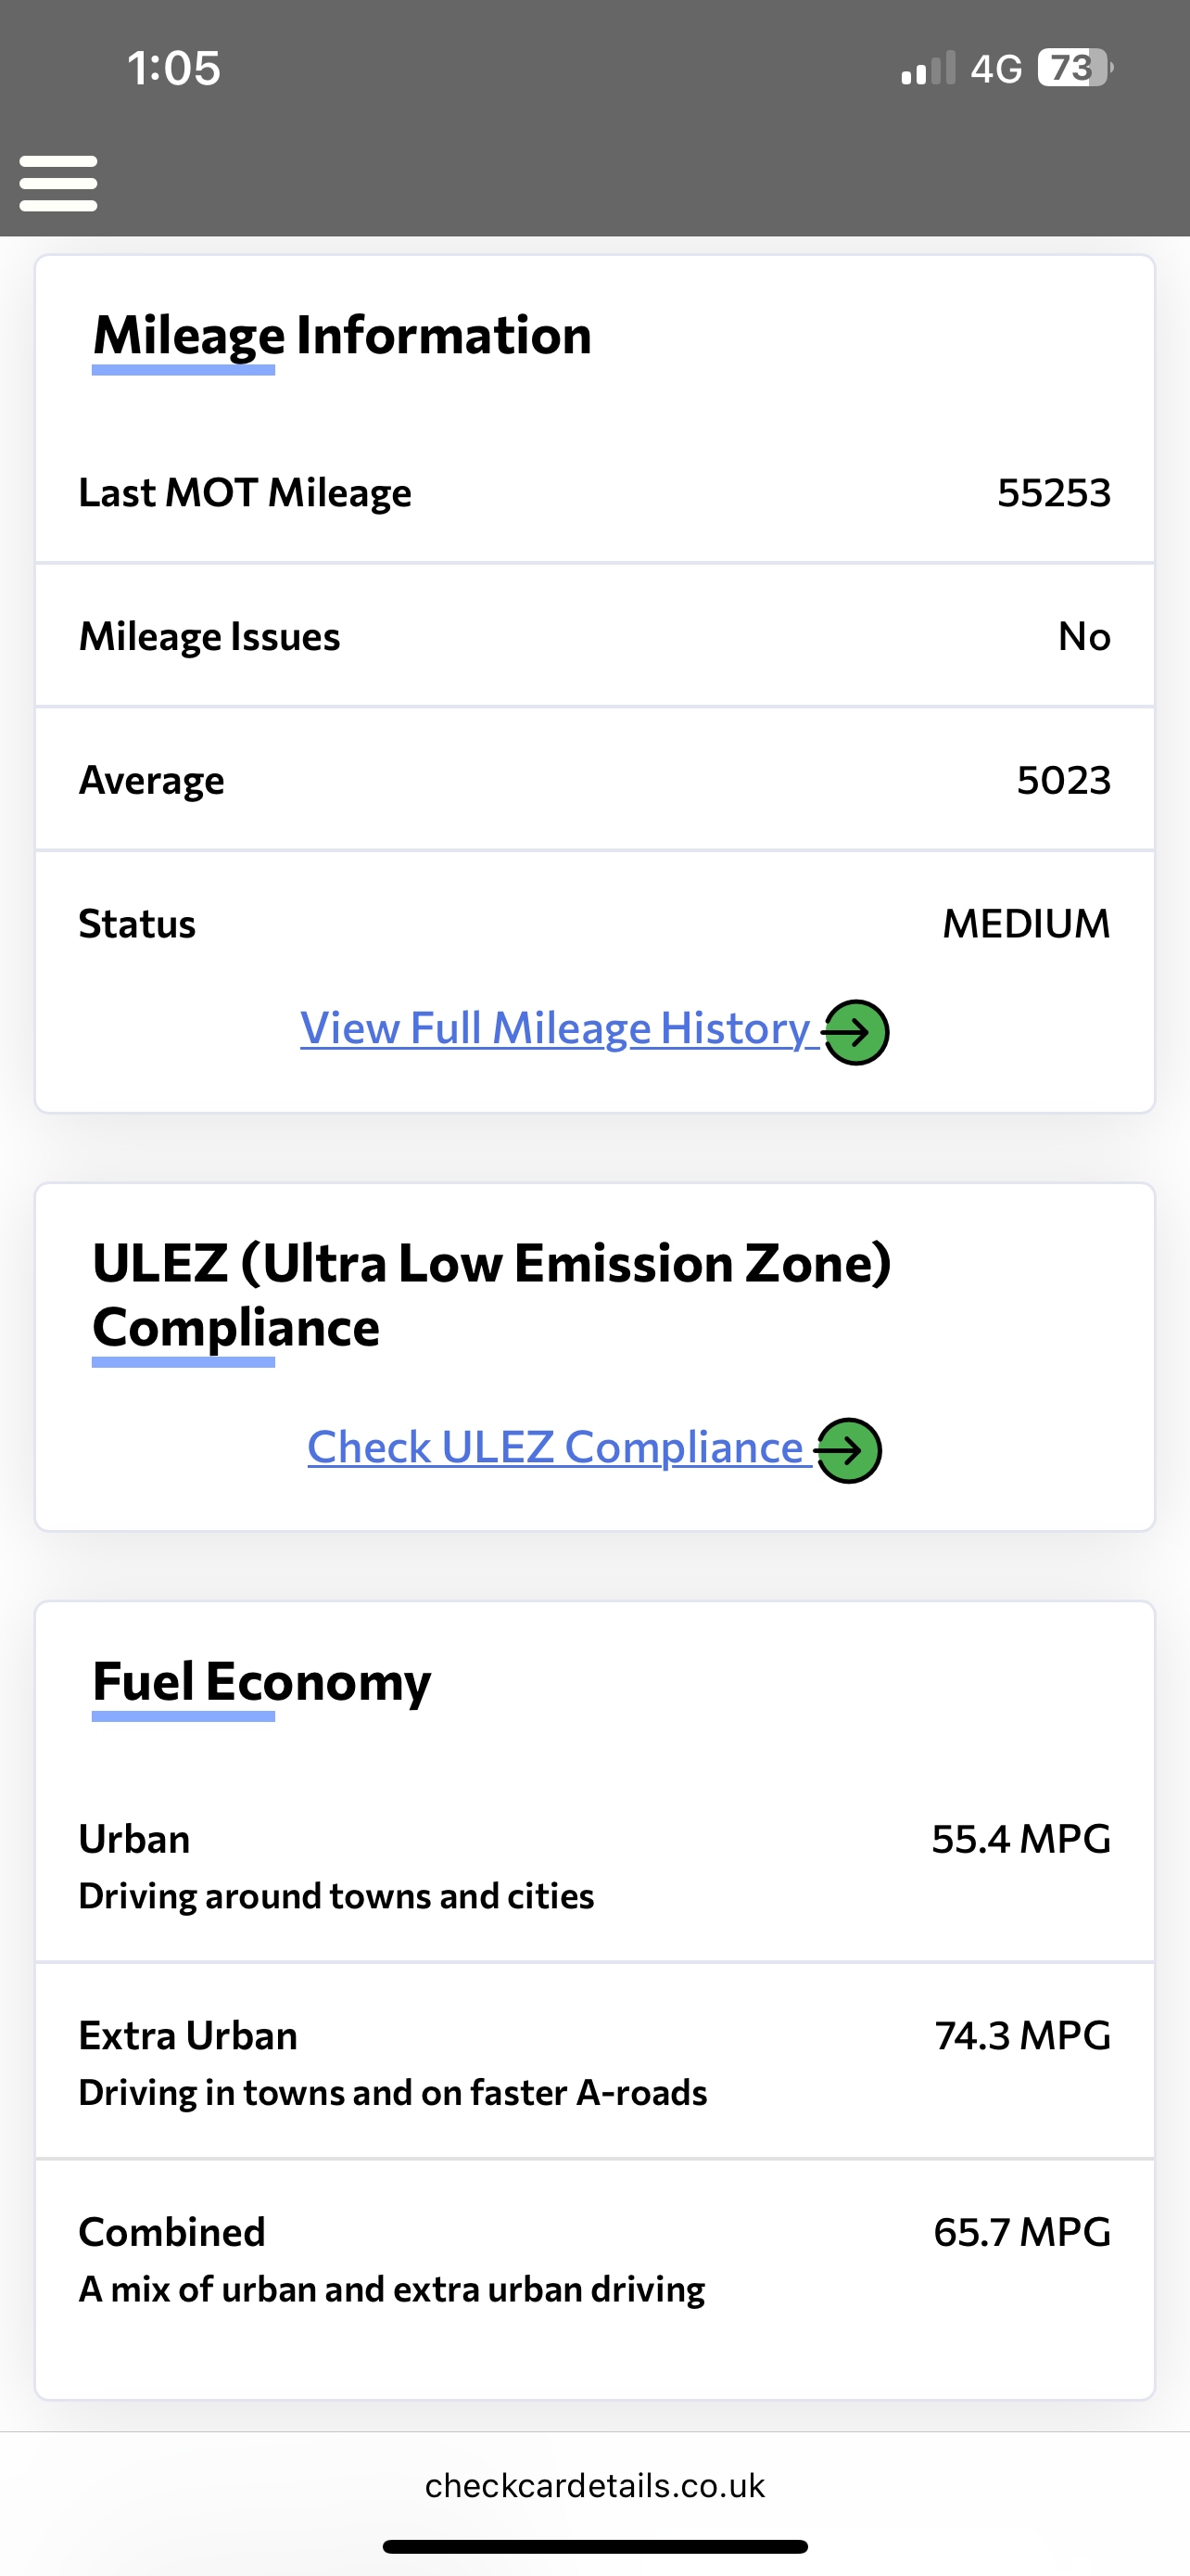Click the green arrow beside Mileage History
The image size is (1190, 2576).
click(x=855, y=1032)
